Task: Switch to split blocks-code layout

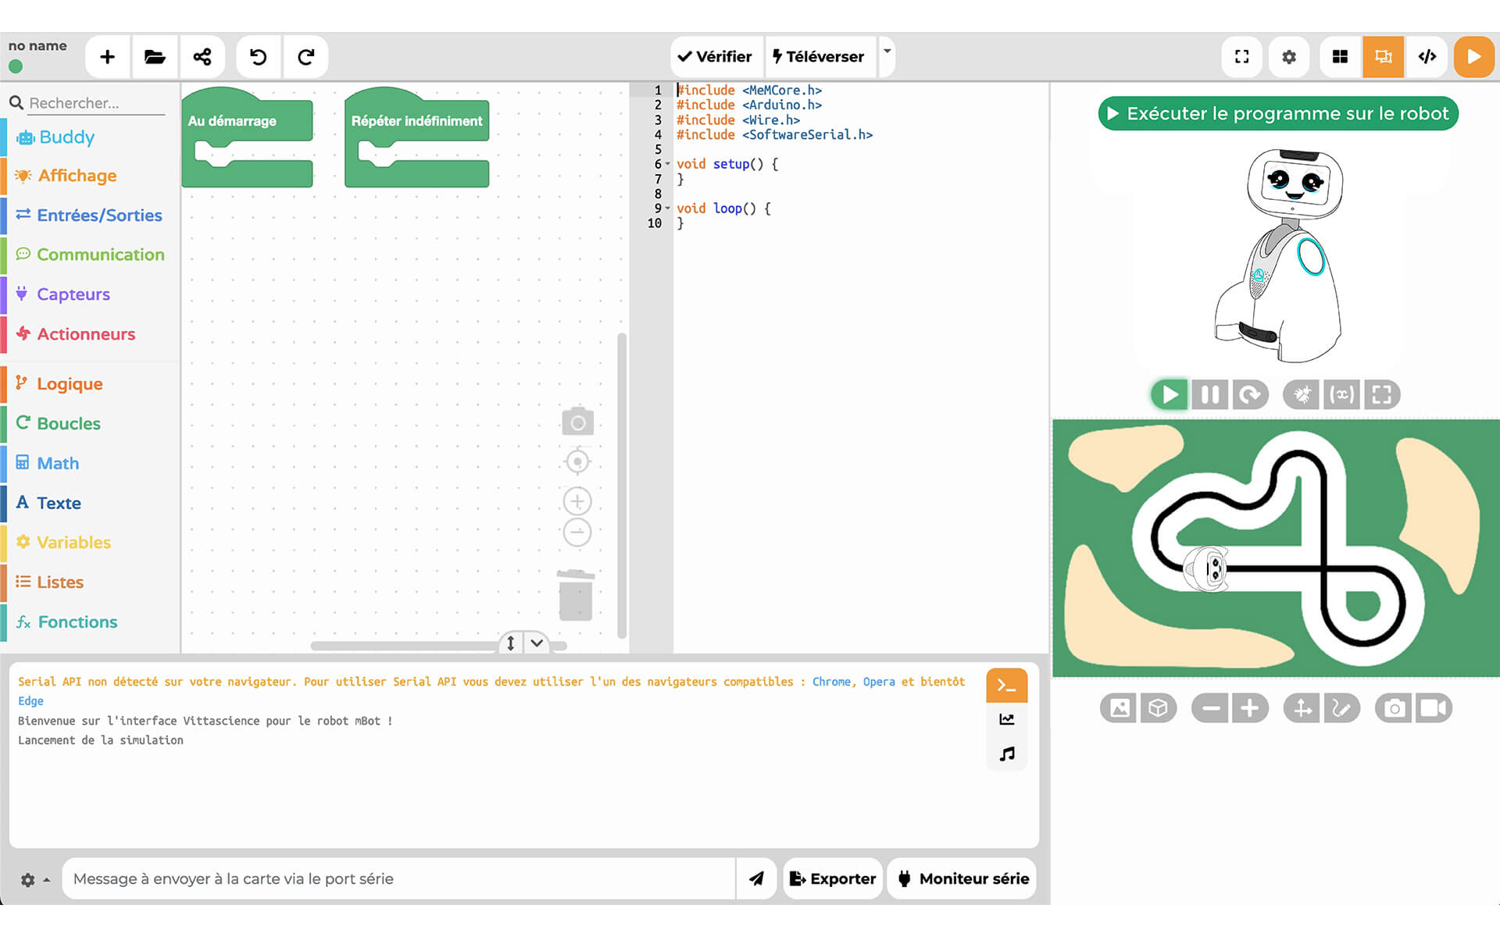Action: coord(1340,56)
